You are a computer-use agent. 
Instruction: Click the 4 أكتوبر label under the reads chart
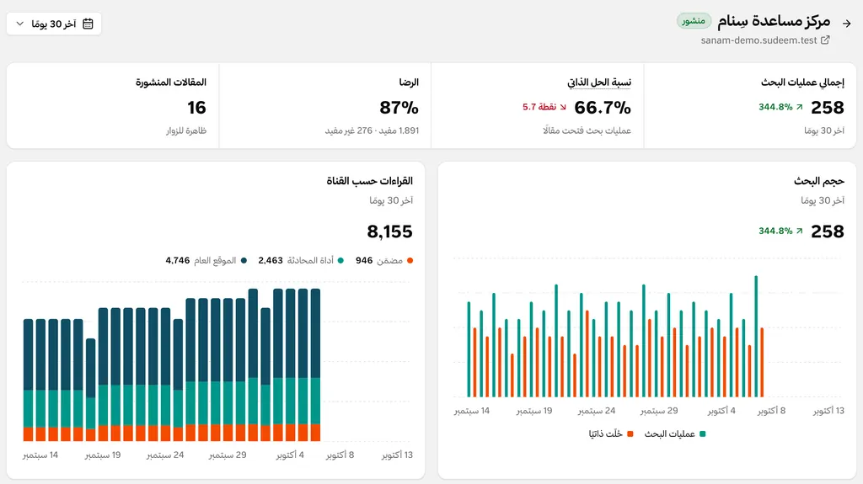tap(290, 455)
